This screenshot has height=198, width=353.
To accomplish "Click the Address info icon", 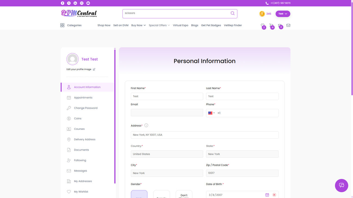I will click(146, 125).
